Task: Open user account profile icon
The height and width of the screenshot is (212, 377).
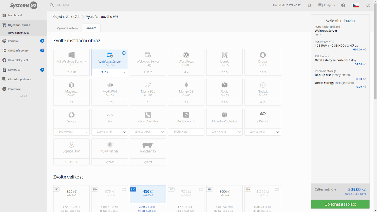Action: (343, 5)
